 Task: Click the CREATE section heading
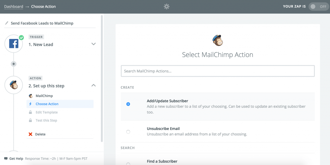(127, 87)
